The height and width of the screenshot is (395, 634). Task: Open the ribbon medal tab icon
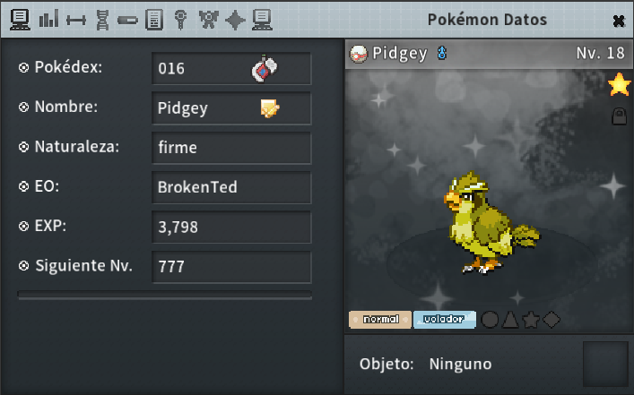(209, 20)
